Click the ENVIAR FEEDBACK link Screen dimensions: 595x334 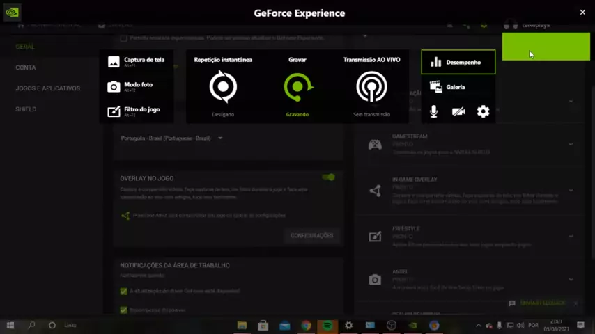coord(543,303)
